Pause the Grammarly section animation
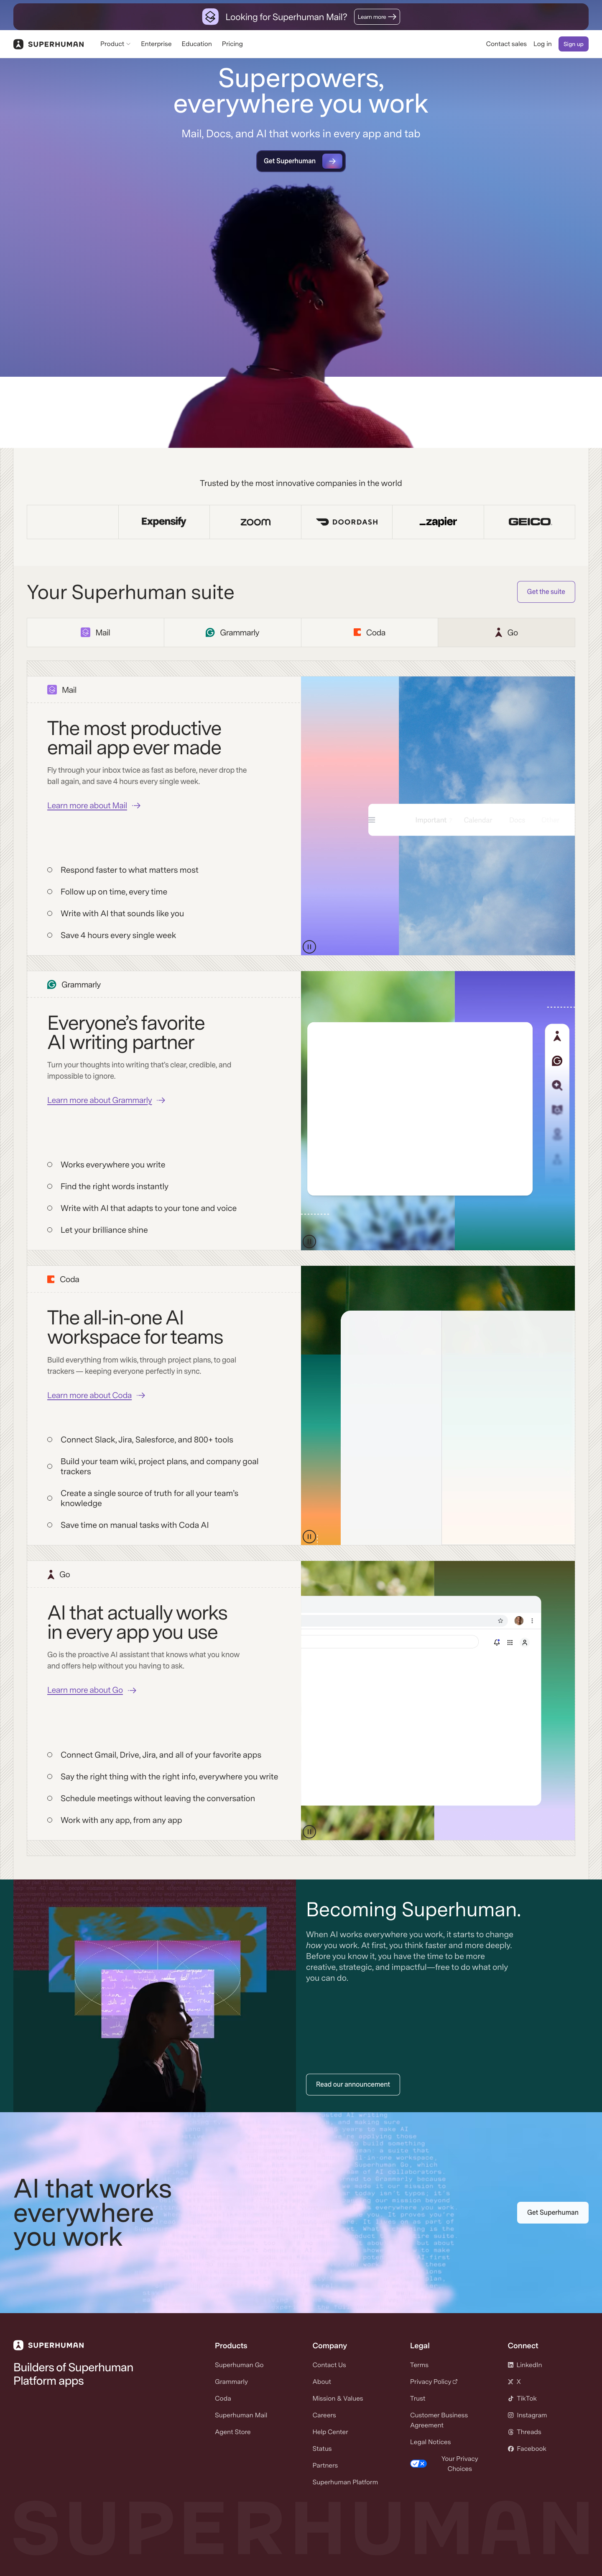This screenshot has height=2576, width=602. 309,1242
